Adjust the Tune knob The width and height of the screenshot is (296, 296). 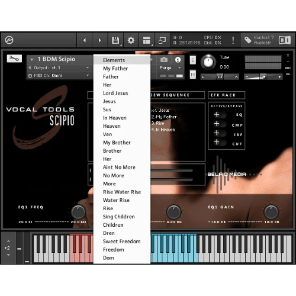pyautogui.click(x=208, y=62)
